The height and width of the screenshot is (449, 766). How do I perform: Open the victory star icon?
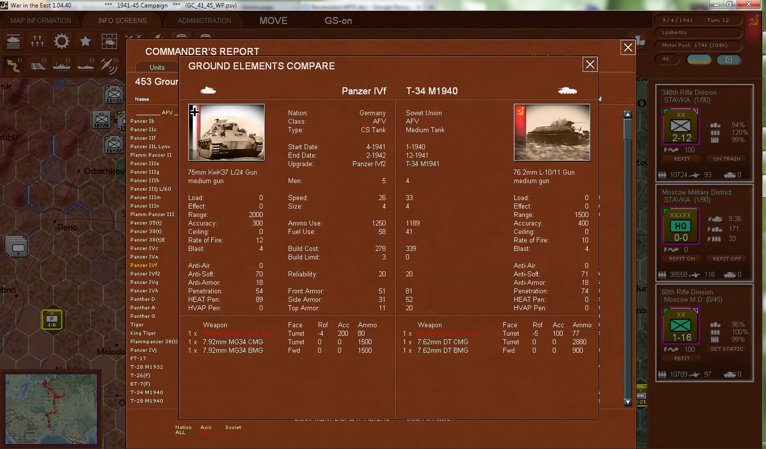pyautogui.click(x=85, y=41)
